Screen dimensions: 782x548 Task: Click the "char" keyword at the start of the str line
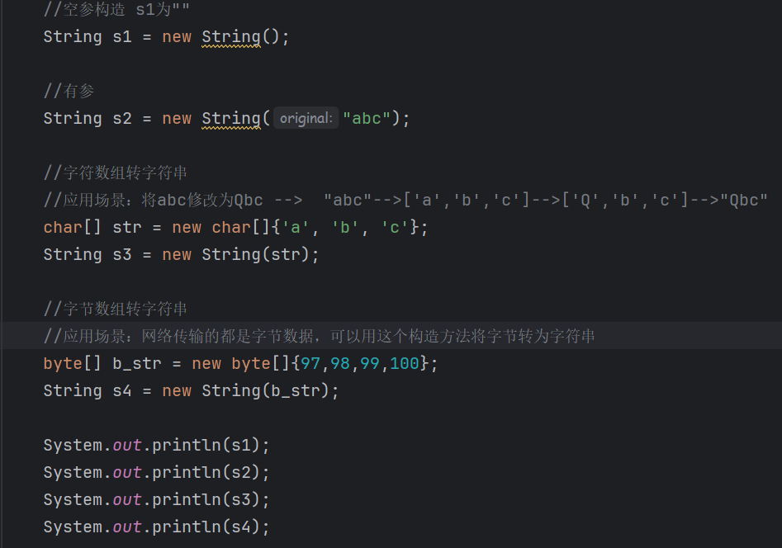point(62,228)
